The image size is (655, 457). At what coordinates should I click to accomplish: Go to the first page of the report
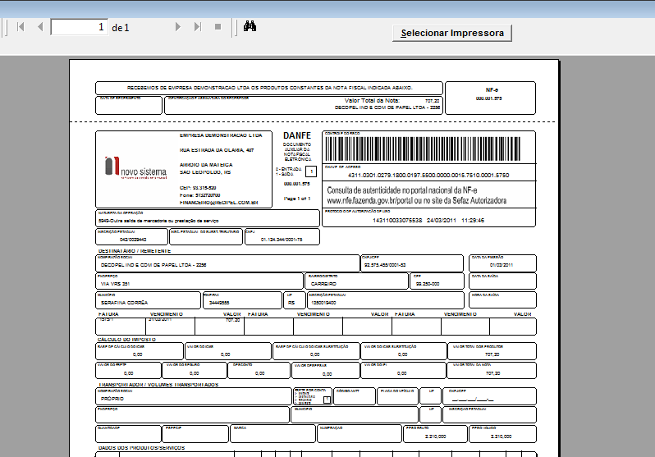[x=20, y=27]
